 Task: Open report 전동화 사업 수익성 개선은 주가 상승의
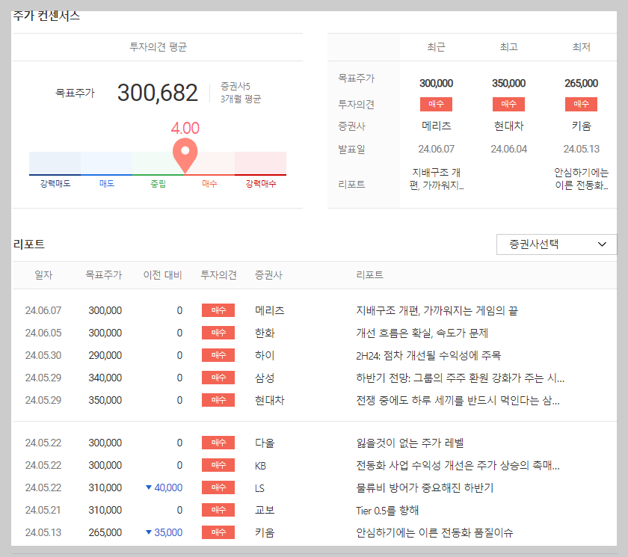coord(458,465)
